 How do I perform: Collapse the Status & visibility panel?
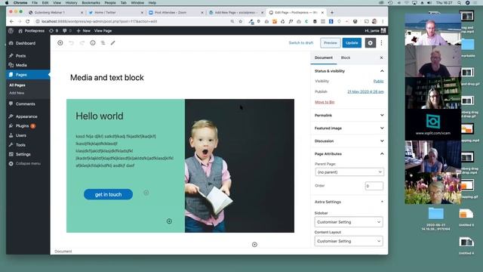349,71
